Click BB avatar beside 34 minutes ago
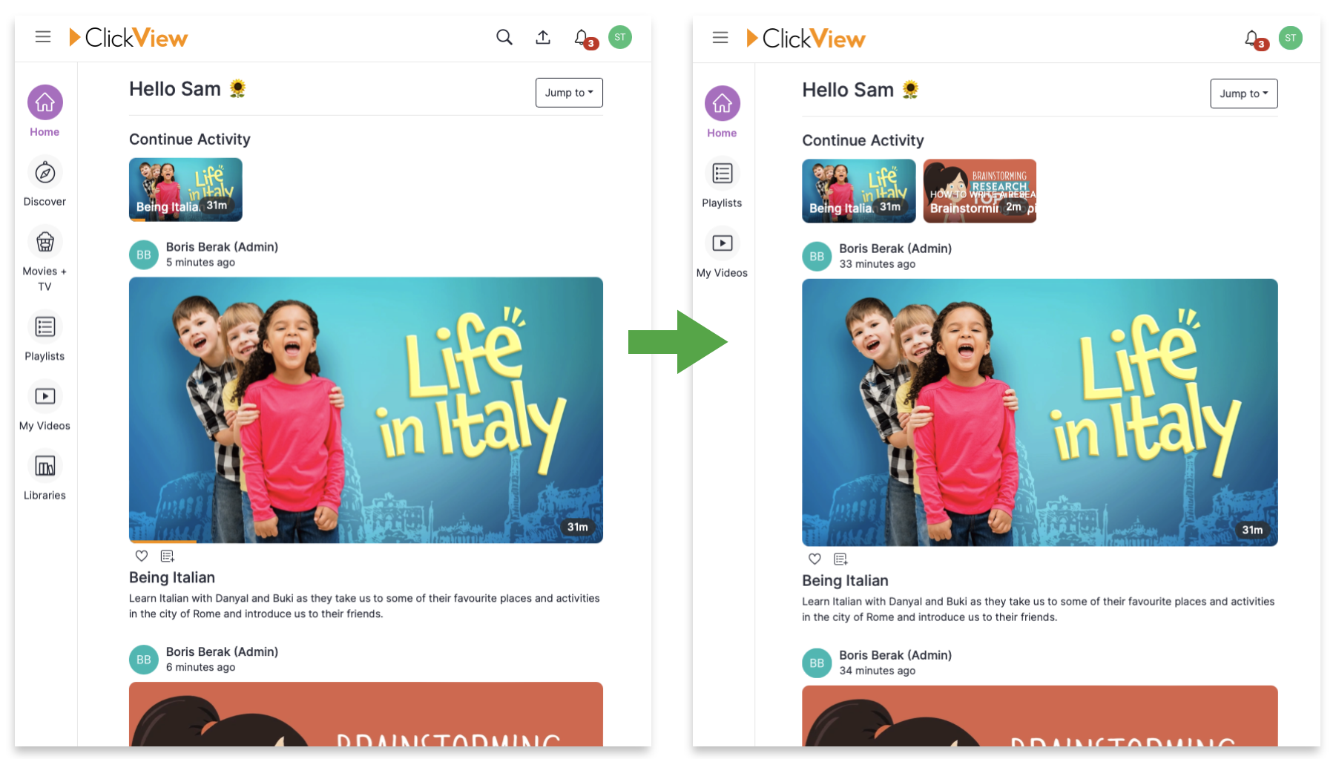 click(817, 663)
